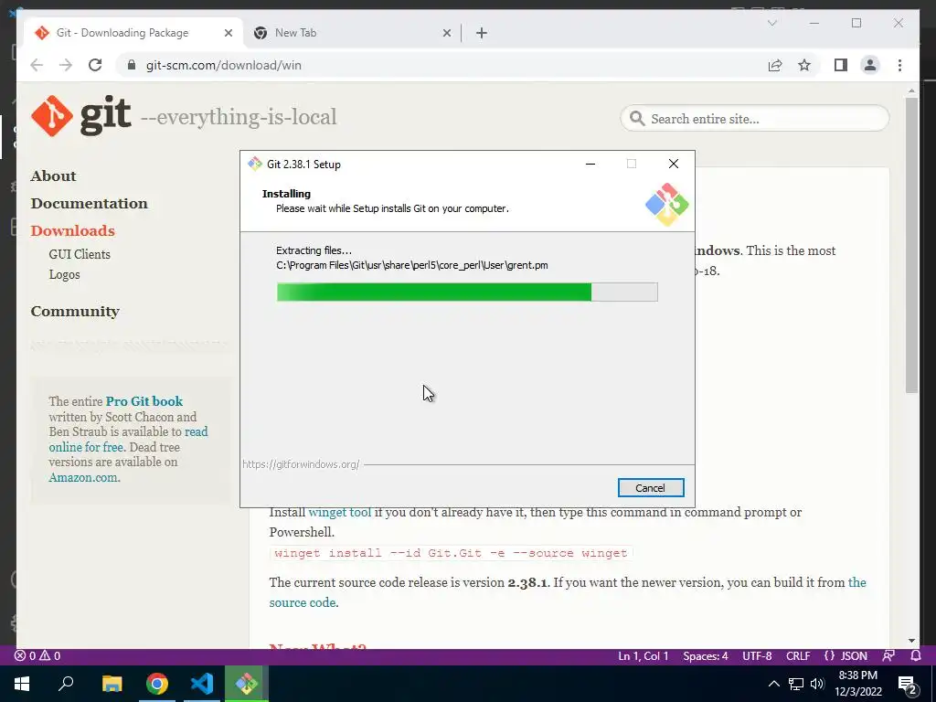Viewport: 936px width, 702px height.
Task: Click the Chrome taskbar icon
Action: point(157,684)
